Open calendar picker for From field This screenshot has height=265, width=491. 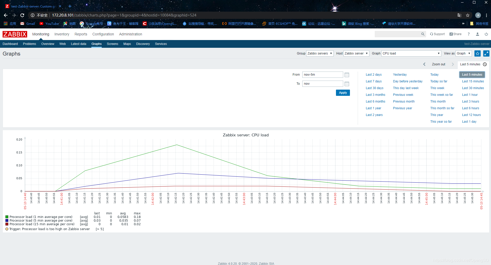pyautogui.click(x=347, y=75)
